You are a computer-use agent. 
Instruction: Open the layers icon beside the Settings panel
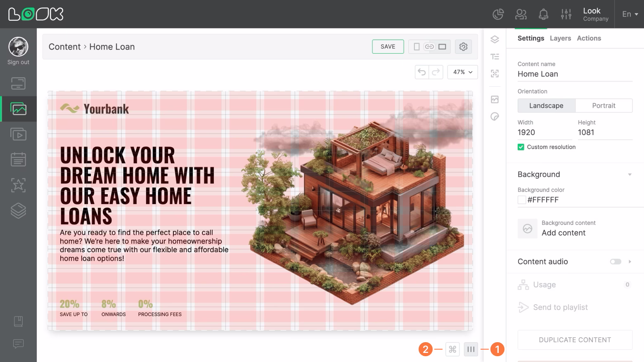click(495, 39)
